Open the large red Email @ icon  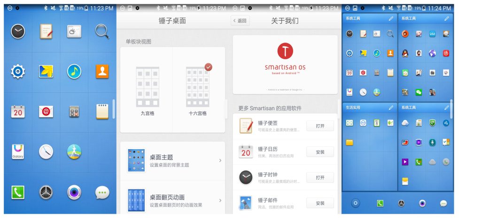tap(46, 112)
